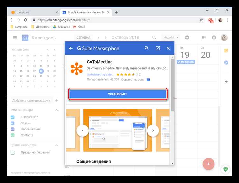Open Google Keep in the side panel
This screenshot has width=239, height=183.
point(226,50)
